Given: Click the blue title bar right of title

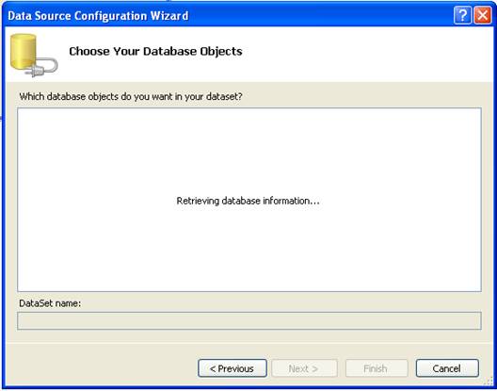Looking at the screenshot, I should 320,16.
